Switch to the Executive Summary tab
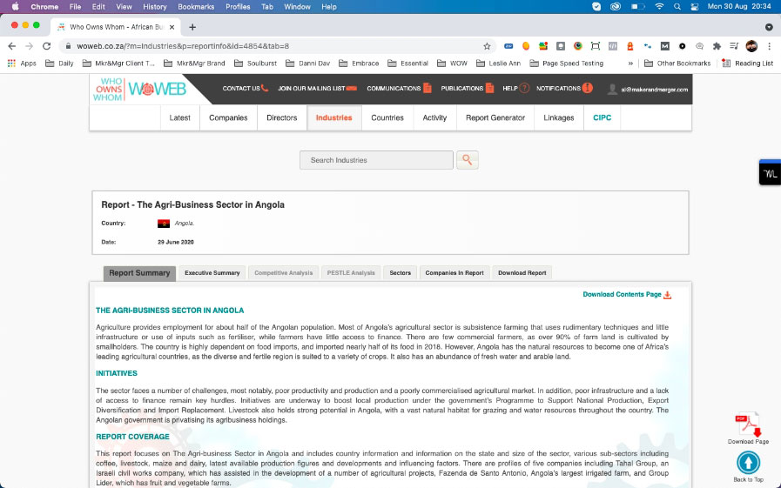 pyautogui.click(x=212, y=273)
